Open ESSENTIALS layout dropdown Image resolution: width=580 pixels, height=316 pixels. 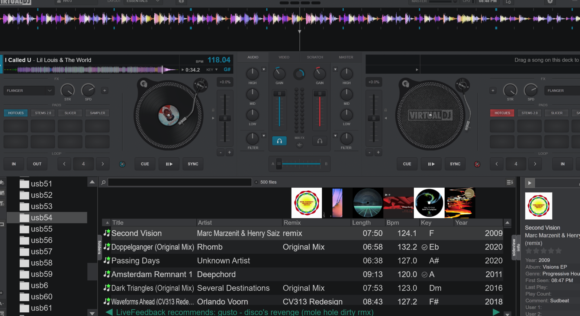tap(143, 2)
